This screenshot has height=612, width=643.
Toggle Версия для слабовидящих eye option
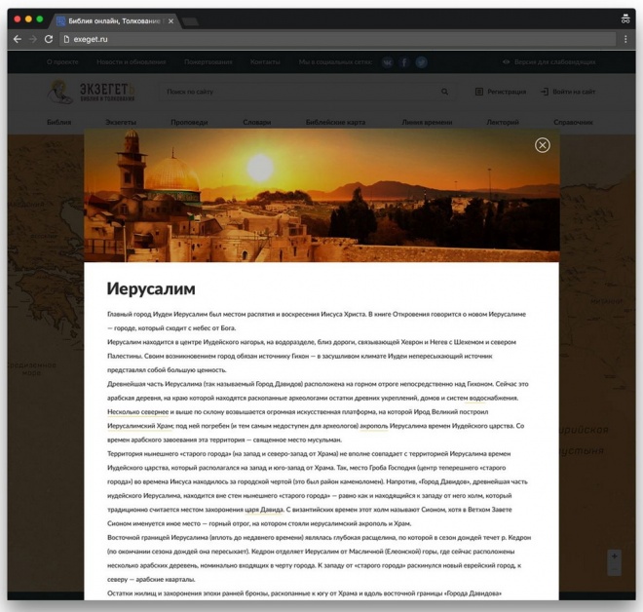pyautogui.click(x=548, y=62)
